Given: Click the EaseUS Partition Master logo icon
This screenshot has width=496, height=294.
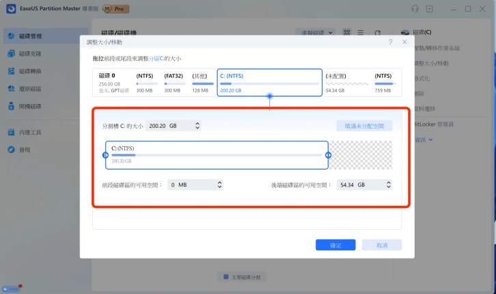Looking at the screenshot, I should [x=11, y=8].
